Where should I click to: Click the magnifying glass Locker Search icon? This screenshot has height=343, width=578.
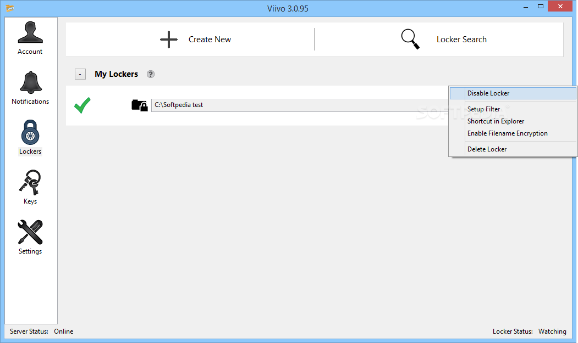coord(410,39)
